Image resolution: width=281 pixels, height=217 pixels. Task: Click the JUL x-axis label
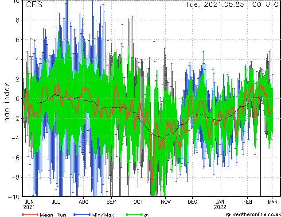(56, 202)
